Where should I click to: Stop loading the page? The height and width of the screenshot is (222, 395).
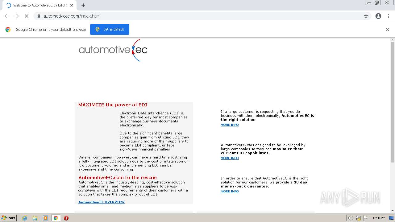[27, 16]
